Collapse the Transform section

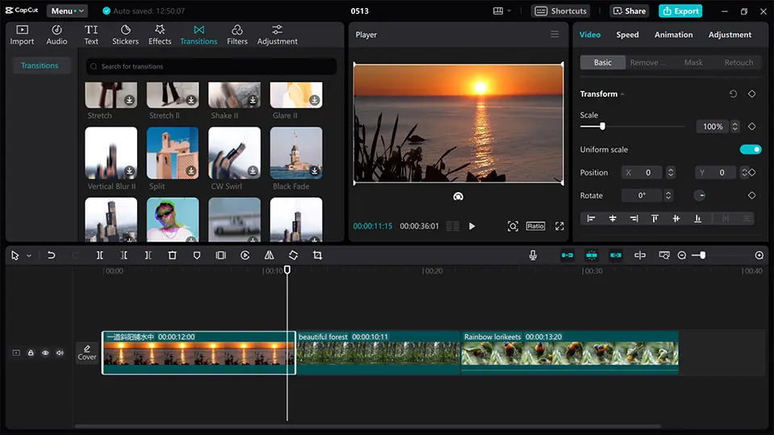[622, 94]
